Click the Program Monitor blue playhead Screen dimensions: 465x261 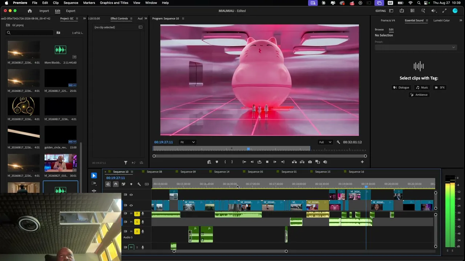pos(248,149)
